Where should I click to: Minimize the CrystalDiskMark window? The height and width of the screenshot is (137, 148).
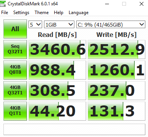click(107, 4)
